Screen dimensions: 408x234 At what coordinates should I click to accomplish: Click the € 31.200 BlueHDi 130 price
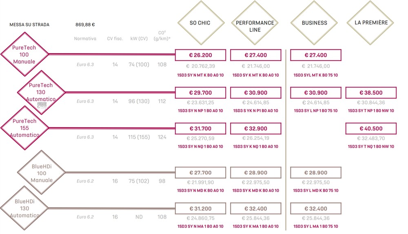tap(200, 208)
